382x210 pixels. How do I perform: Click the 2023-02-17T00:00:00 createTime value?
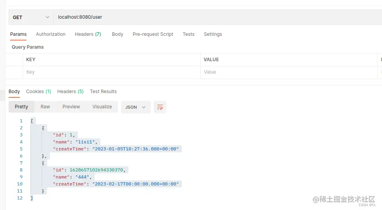pyautogui.click(x=136, y=184)
